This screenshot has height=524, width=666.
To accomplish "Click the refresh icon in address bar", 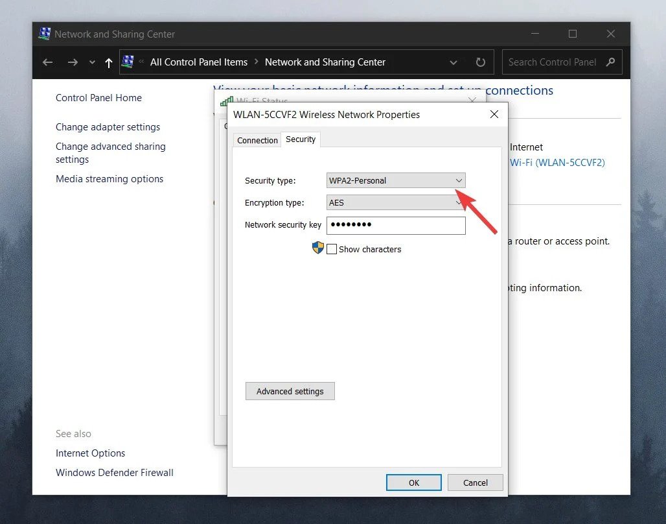I will [480, 62].
